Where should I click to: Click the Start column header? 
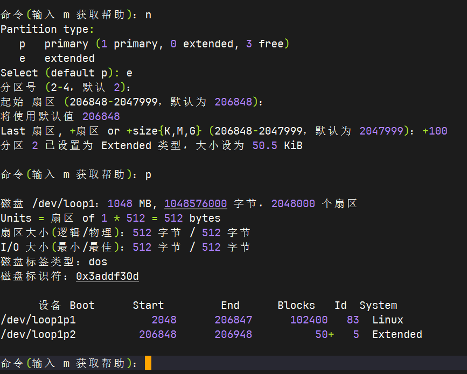(148, 305)
